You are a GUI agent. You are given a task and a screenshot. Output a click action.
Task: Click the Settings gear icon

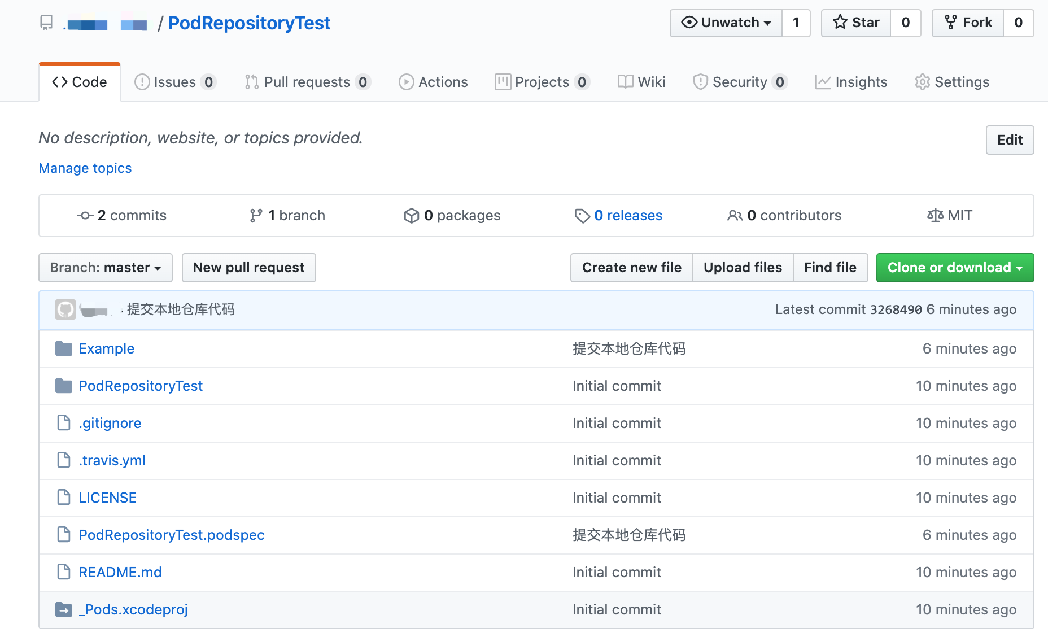[x=922, y=82]
